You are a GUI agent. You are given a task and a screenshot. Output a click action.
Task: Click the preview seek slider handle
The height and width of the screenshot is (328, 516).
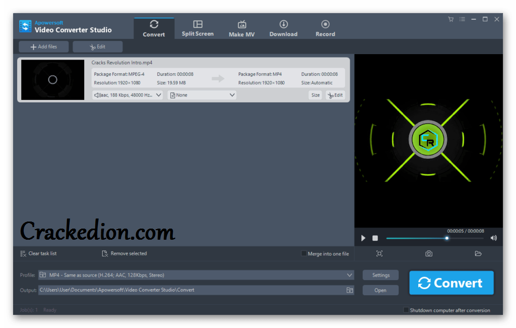click(446, 238)
